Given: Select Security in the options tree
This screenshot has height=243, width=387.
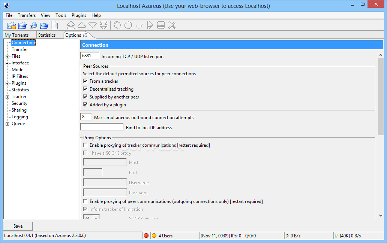Looking at the screenshot, I should coord(19,103).
